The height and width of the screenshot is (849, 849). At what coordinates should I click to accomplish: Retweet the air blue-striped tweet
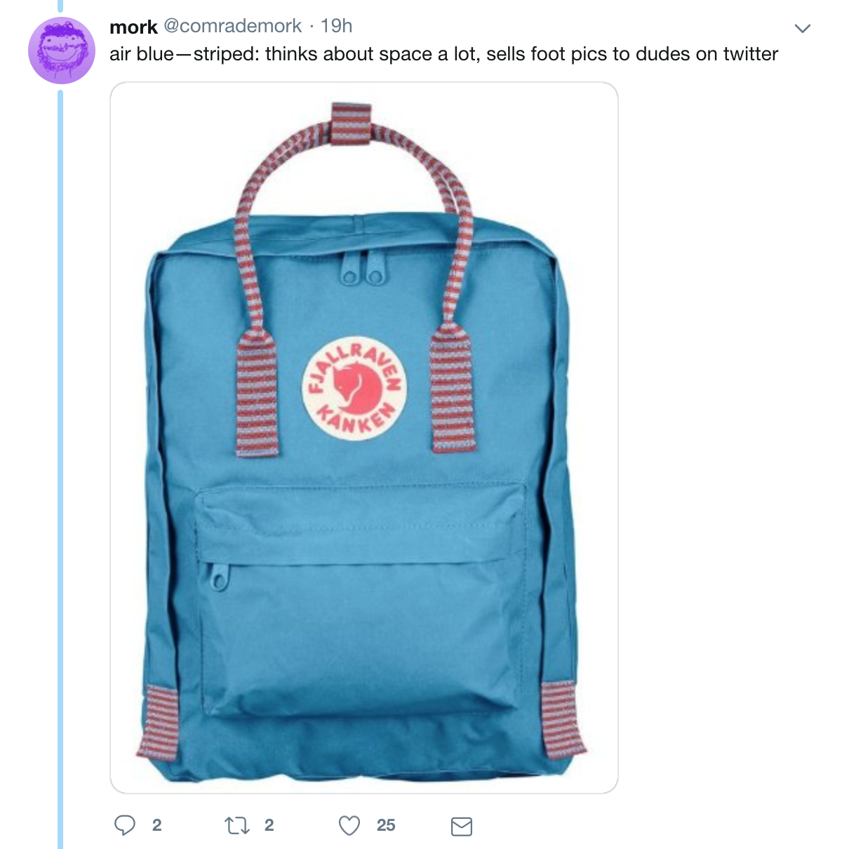tap(237, 826)
